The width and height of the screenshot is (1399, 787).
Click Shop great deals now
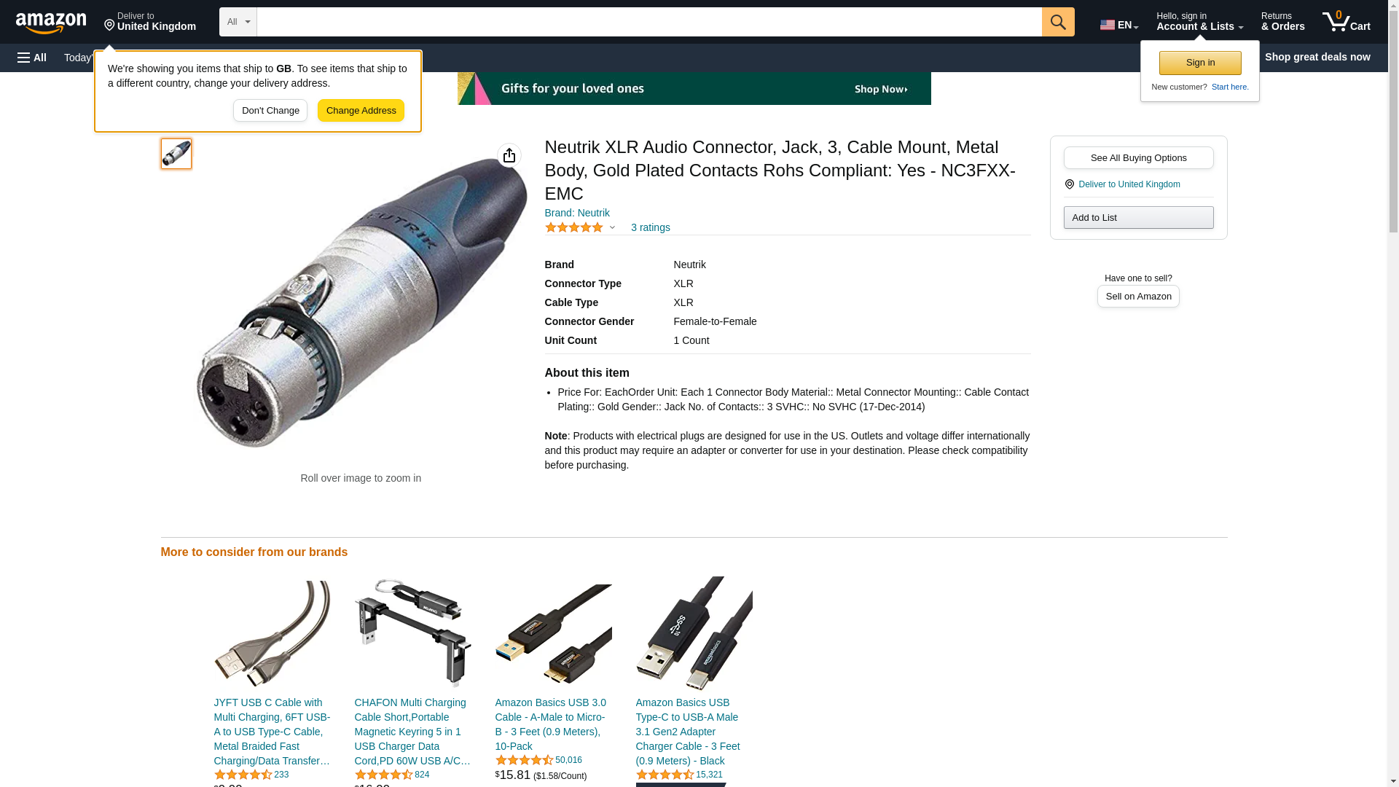click(x=1317, y=57)
